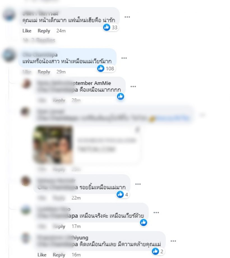Open the 29m comment timestamp

click(x=61, y=72)
